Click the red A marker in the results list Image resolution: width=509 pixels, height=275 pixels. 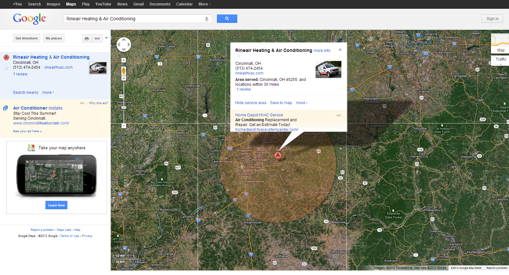pyautogui.click(x=6, y=57)
